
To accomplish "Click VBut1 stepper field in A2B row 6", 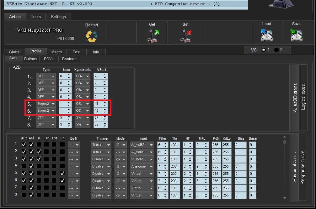I will click(x=100, y=111).
